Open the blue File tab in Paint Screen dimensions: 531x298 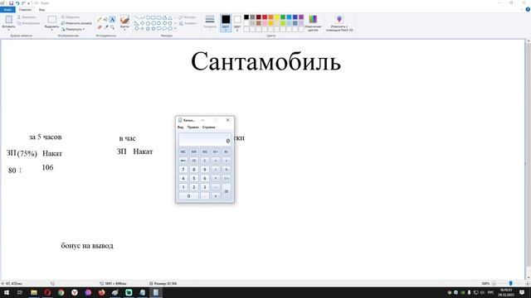click(7, 10)
